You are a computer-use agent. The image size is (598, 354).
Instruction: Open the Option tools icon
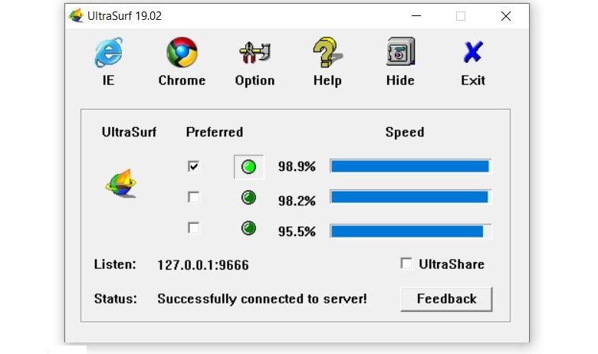pyautogui.click(x=255, y=54)
